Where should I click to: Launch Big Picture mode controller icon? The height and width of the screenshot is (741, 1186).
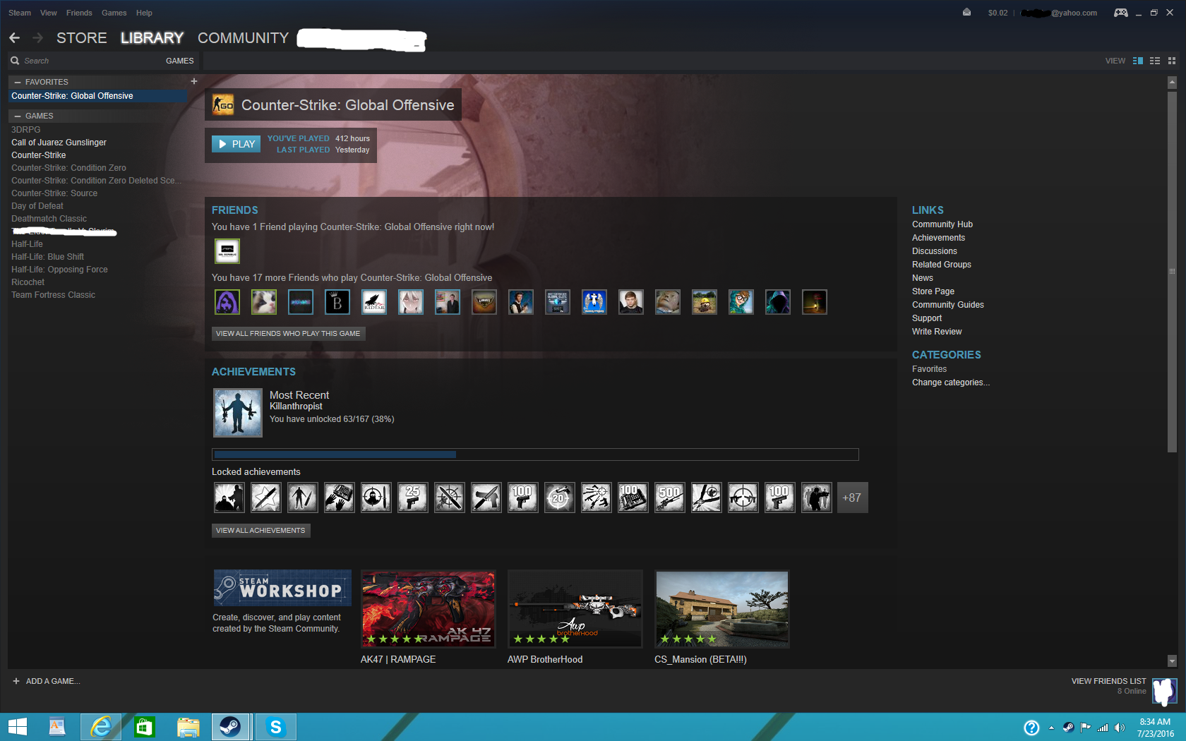point(1120,13)
